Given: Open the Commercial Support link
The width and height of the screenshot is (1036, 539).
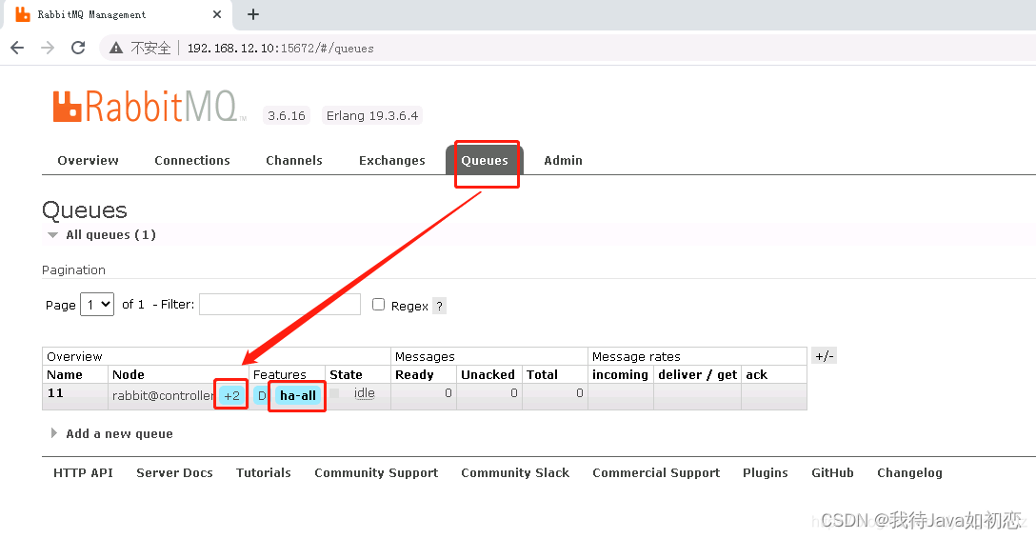Looking at the screenshot, I should click(x=656, y=473).
